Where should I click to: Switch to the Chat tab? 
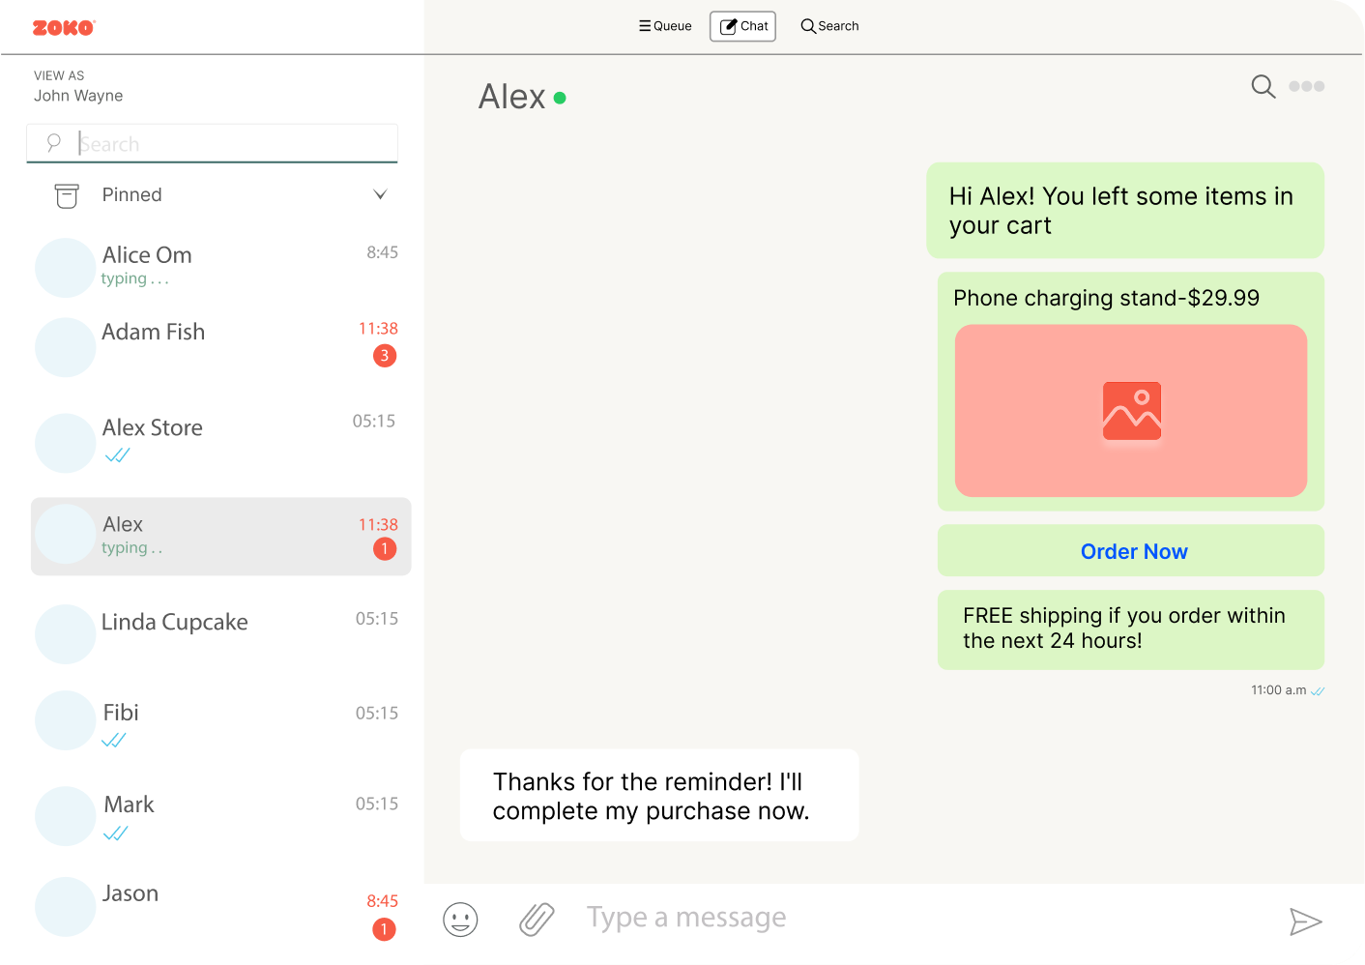click(x=742, y=26)
